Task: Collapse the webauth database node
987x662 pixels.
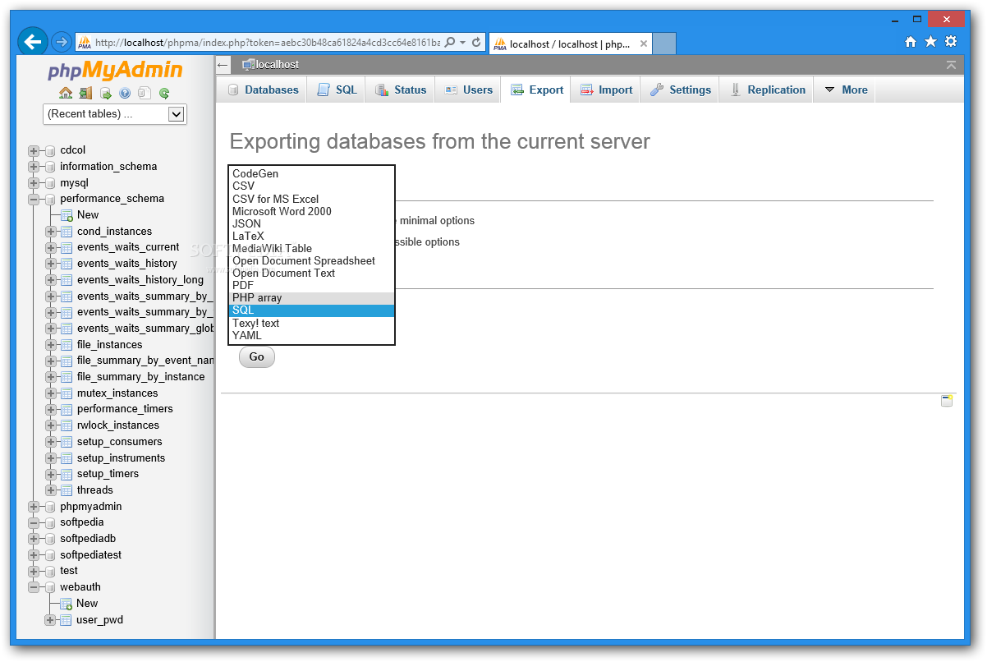Action: pyautogui.click(x=34, y=587)
